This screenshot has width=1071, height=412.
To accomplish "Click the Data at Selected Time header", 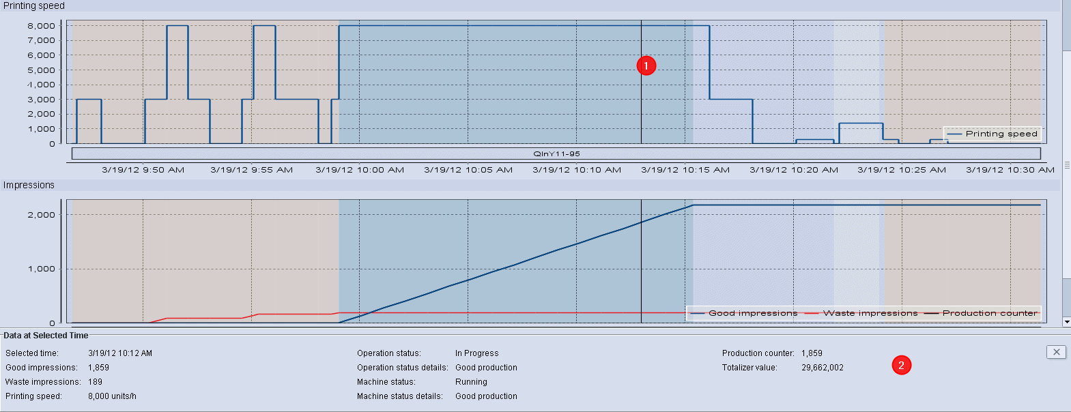I will click(x=46, y=336).
